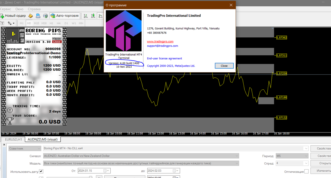
Task: Select the M15 timeframe button
Action: (x=36, y=23)
